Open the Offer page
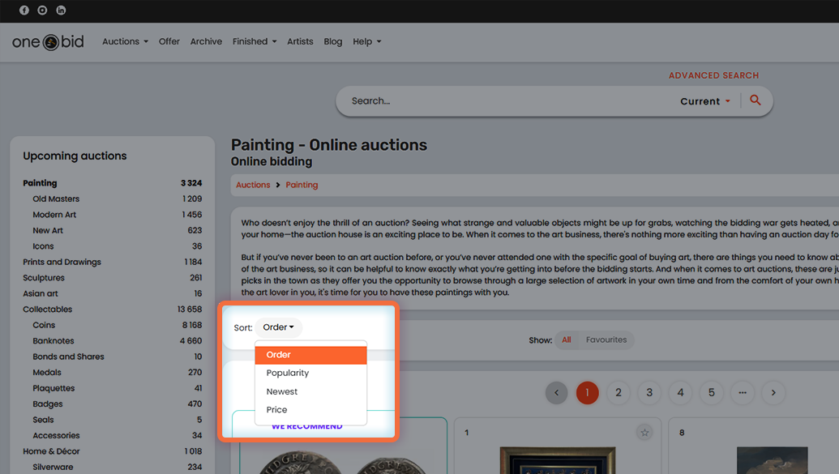 (169, 41)
